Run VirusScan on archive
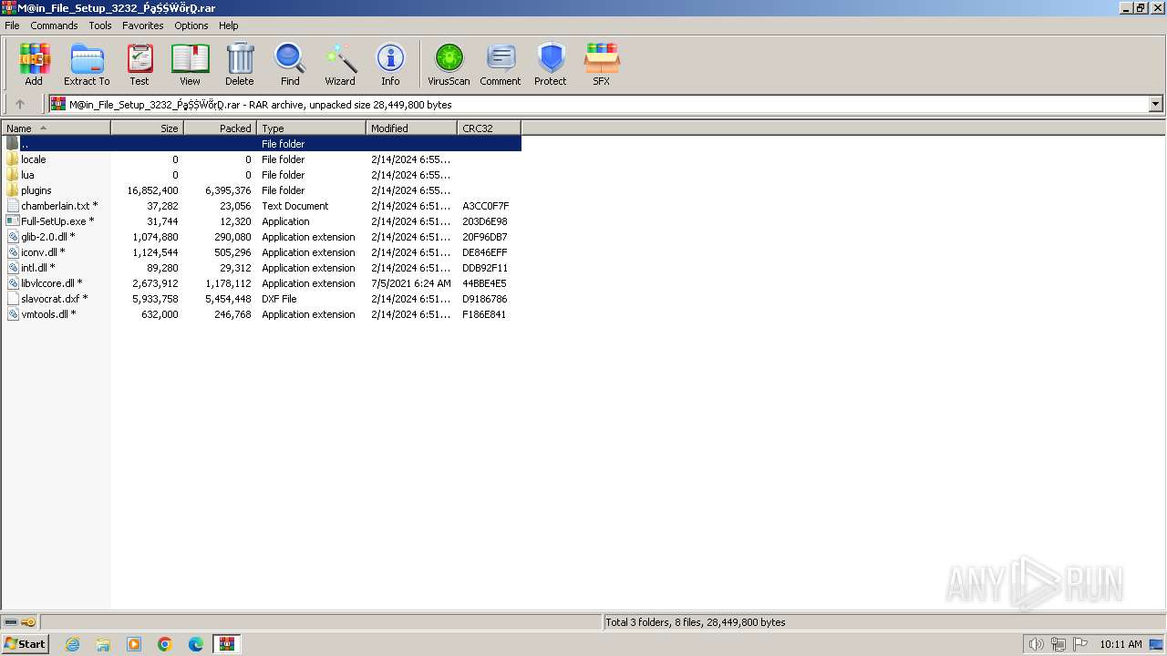Viewport: 1167px width, 656px height. pos(449,65)
